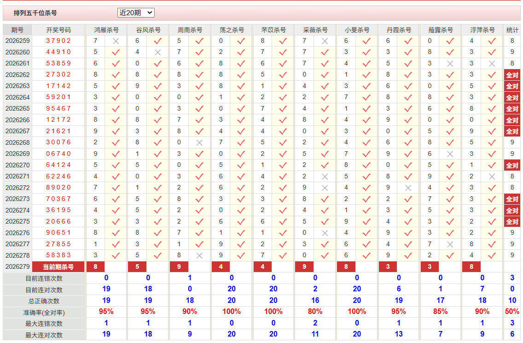523x343 pixels.
Task: Click winning number 58383 for period 2026278
Action: click(58, 255)
